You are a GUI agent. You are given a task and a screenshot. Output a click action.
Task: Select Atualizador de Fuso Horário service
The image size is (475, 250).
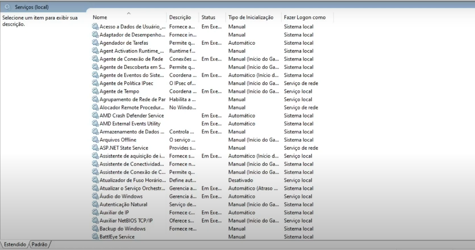pyautogui.click(x=133, y=180)
